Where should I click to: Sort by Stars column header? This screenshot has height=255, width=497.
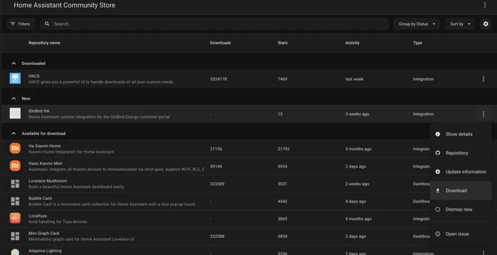282,43
